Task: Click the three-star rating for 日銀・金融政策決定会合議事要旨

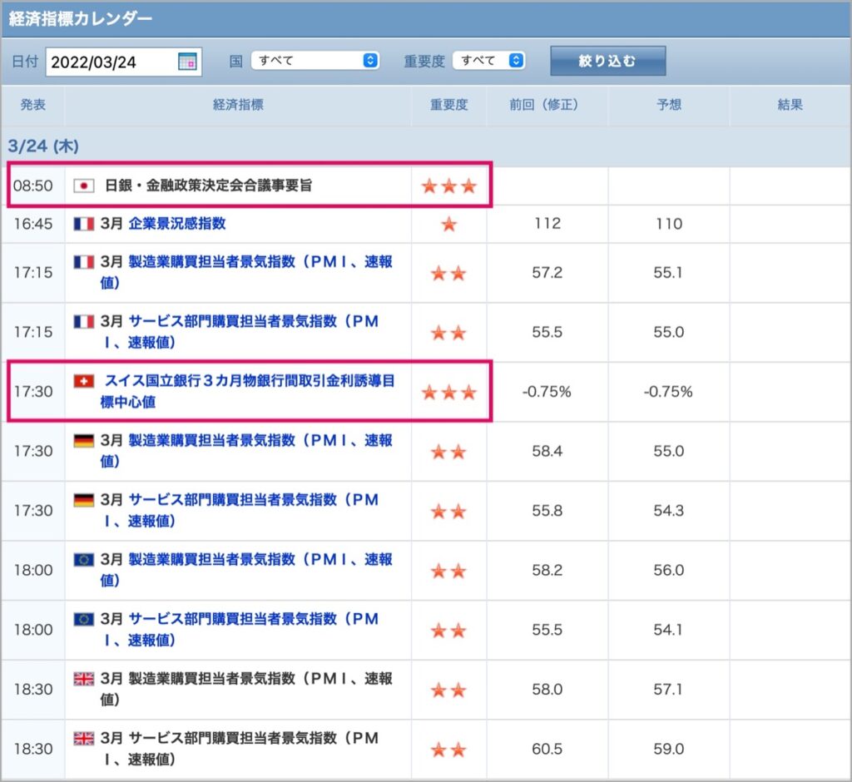Action: (x=448, y=186)
